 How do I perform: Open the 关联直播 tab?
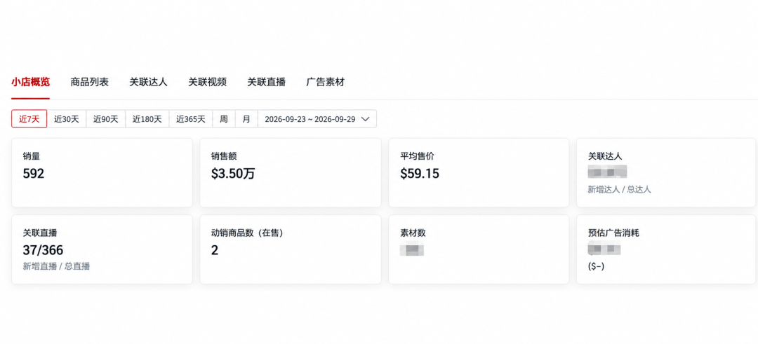267,82
